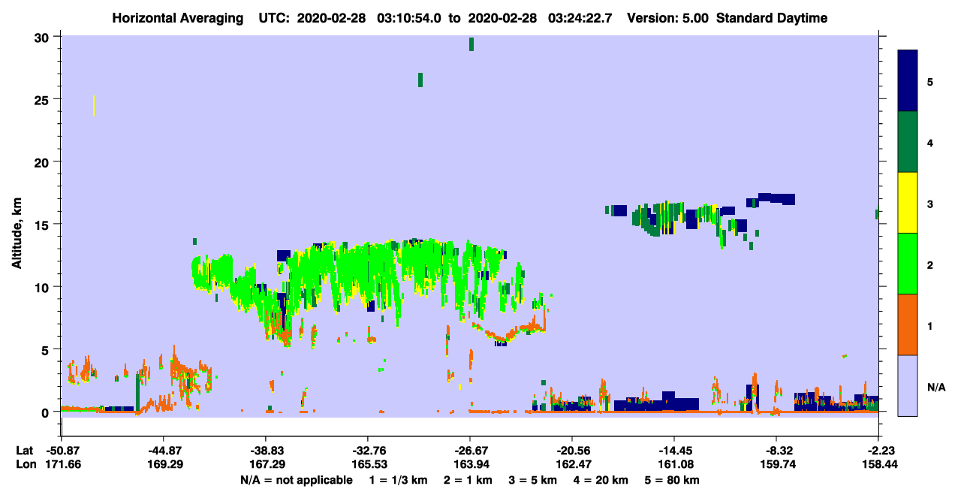Click the y-axis tick label 25
This screenshot has width=976, height=501.
point(43,100)
